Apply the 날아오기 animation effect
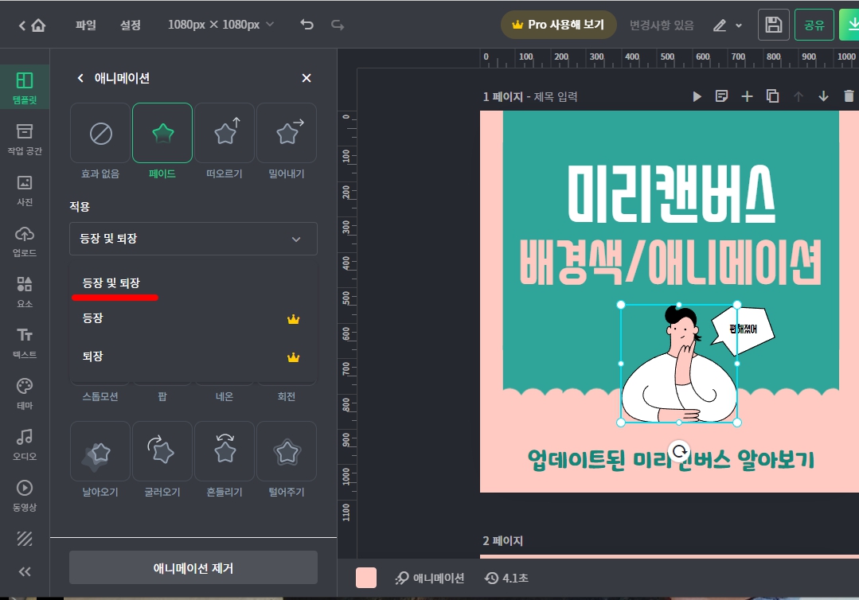 click(x=100, y=451)
